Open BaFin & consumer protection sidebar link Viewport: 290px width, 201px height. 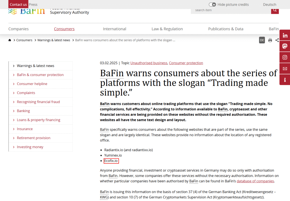(x=40, y=75)
